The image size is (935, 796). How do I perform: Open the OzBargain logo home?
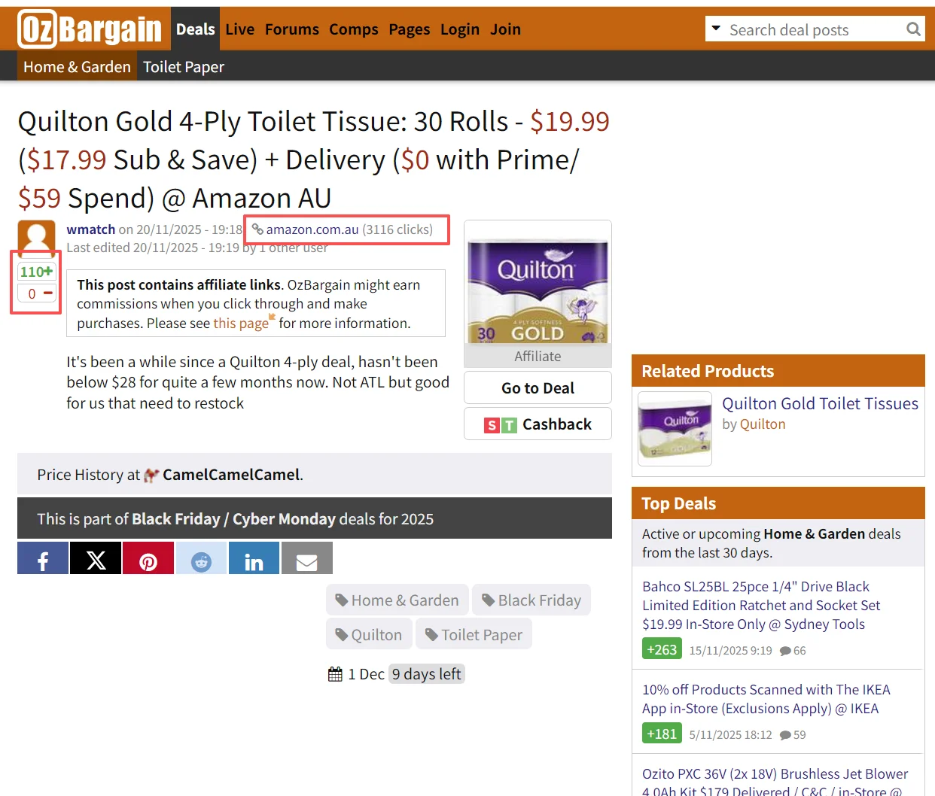tap(90, 29)
